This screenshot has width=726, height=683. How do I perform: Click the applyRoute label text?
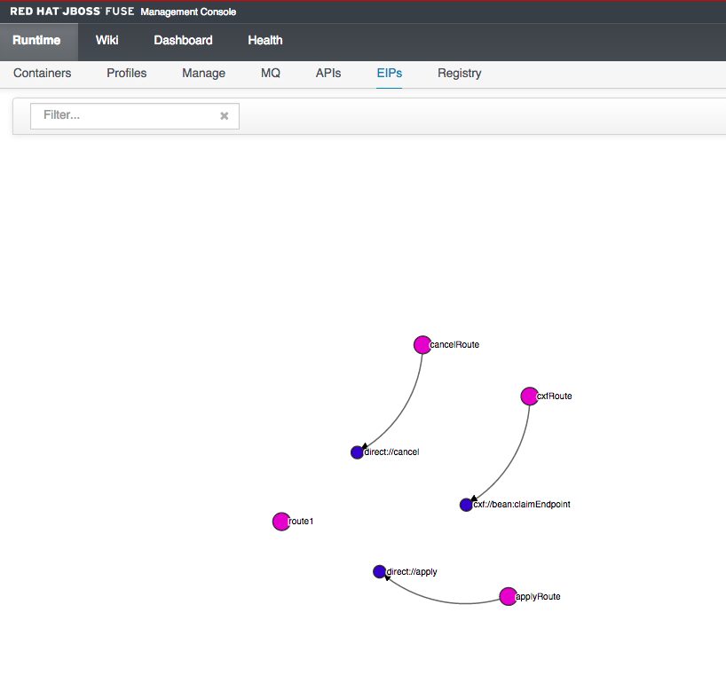[x=538, y=596]
